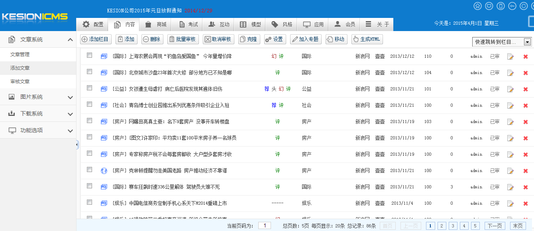Open the 设置 (settings) toolbar icon
The width and height of the screenshot is (534, 231).
click(275, 39)
